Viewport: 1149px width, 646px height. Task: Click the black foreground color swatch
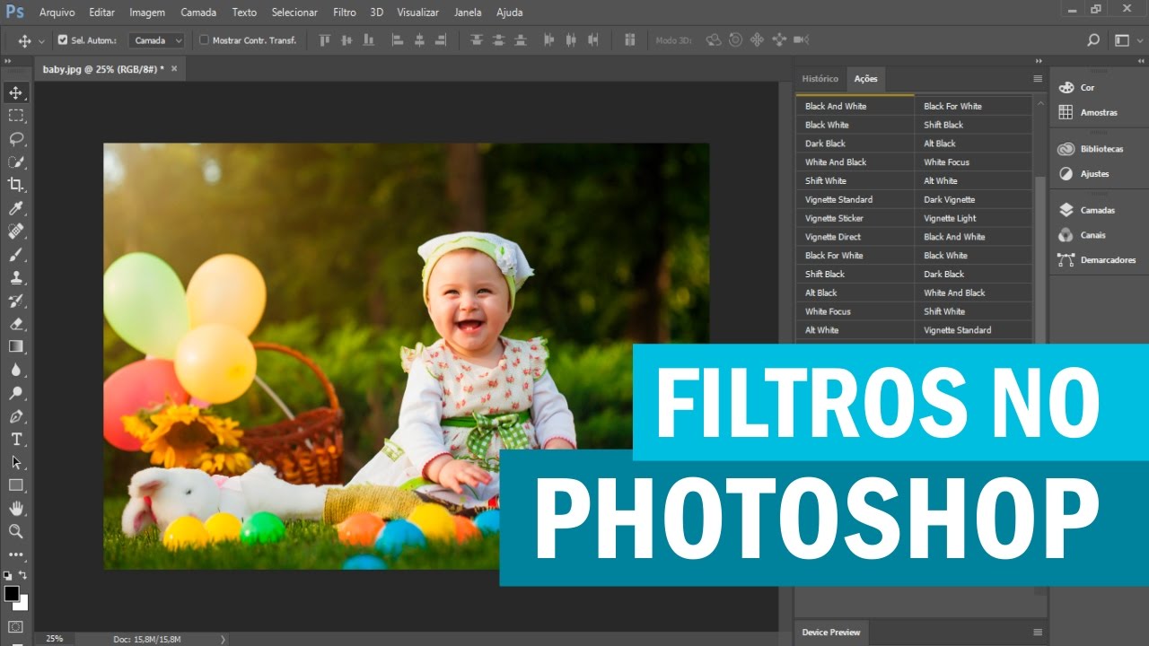10,593
